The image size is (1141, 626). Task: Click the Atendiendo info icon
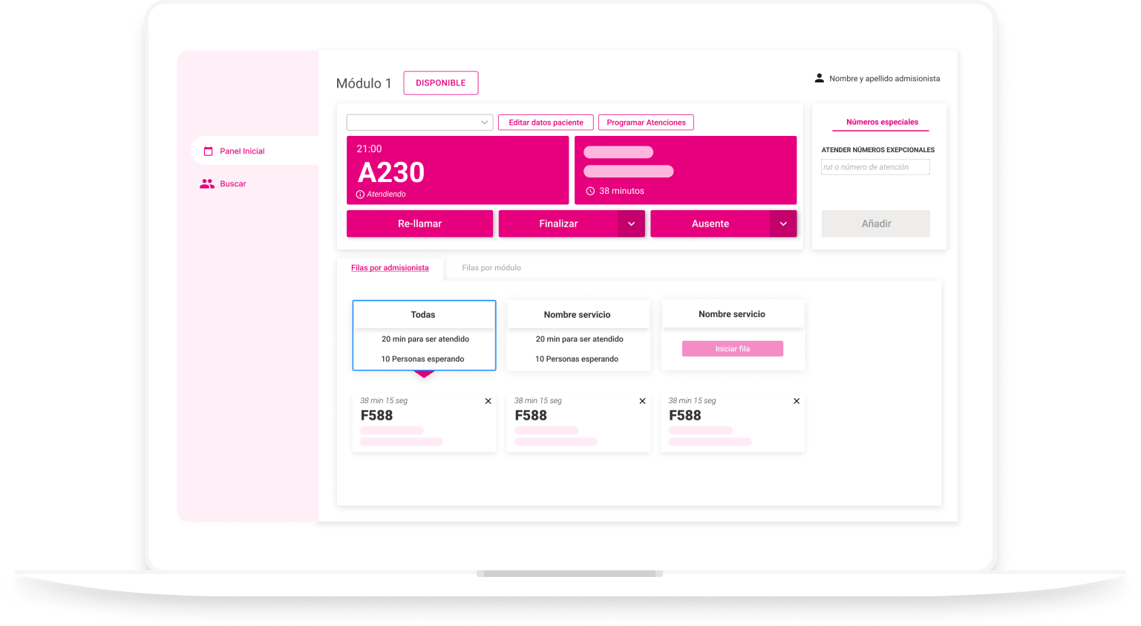(x=360, y=195)
